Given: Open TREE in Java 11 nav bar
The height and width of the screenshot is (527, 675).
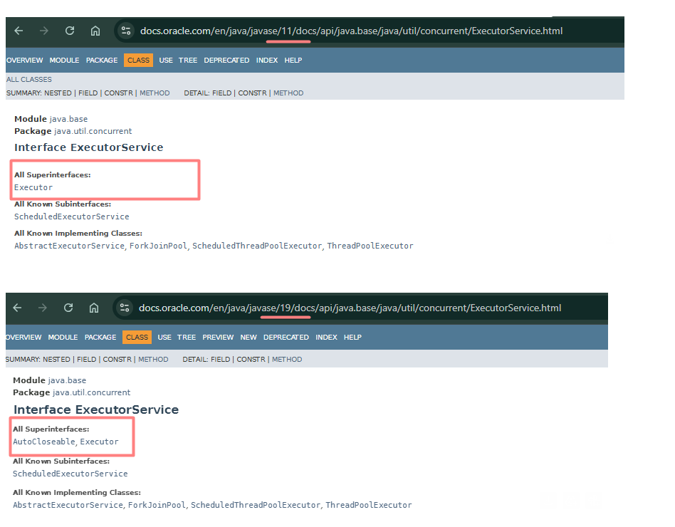Looking at the screenshot, I should click(x=188, y=61).
